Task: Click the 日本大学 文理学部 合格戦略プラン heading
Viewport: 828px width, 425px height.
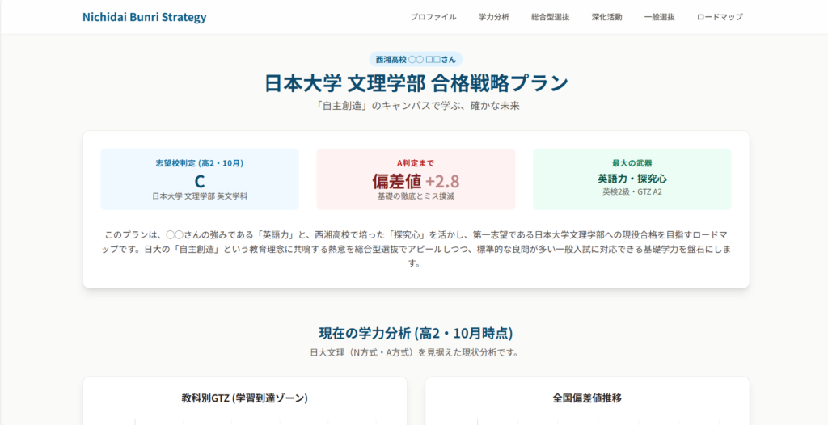Action: (x=416, y=83)
